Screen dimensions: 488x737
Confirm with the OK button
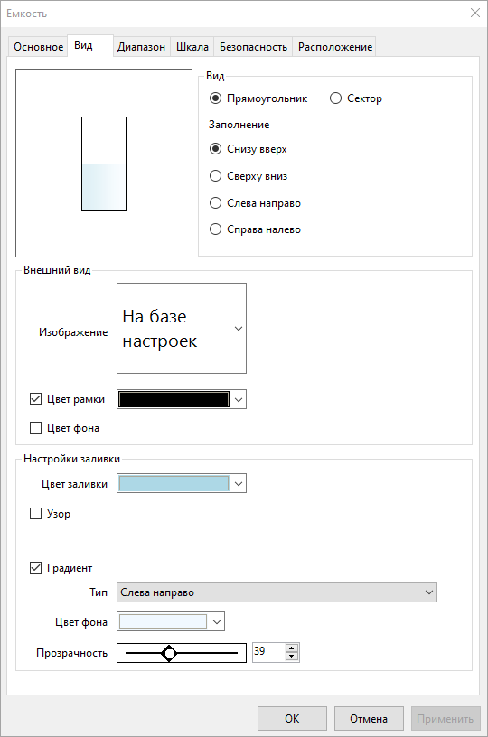click(x=292, y=719)
